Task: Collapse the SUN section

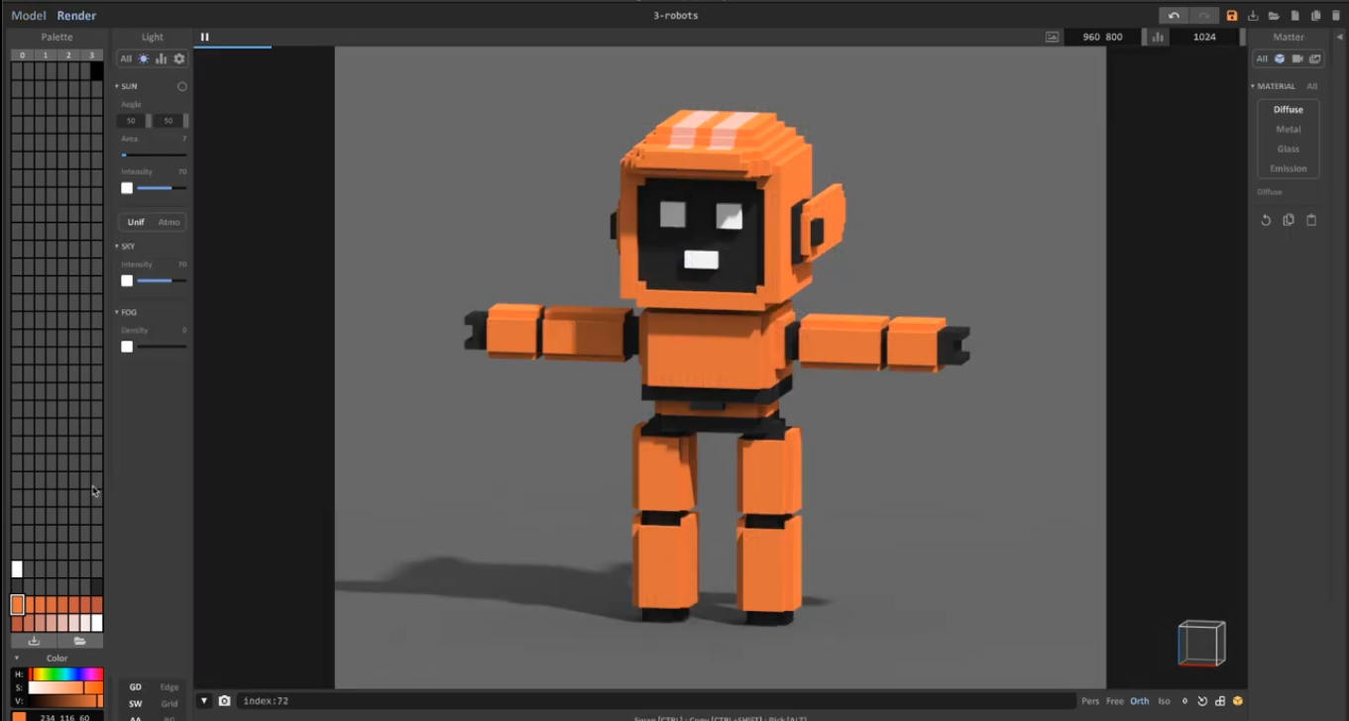Action: click(x=117, y=86)
